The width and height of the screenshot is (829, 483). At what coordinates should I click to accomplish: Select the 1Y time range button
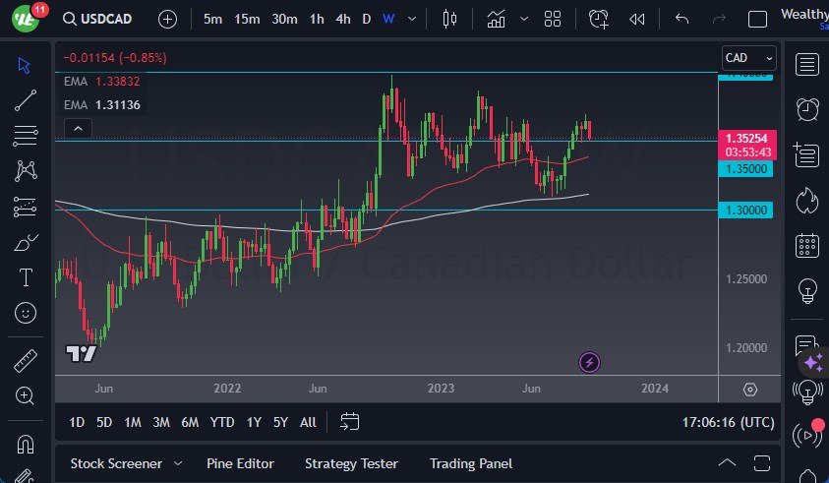point(254,422)
